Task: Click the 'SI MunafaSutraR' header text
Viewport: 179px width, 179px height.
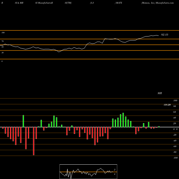Action: 44,3
